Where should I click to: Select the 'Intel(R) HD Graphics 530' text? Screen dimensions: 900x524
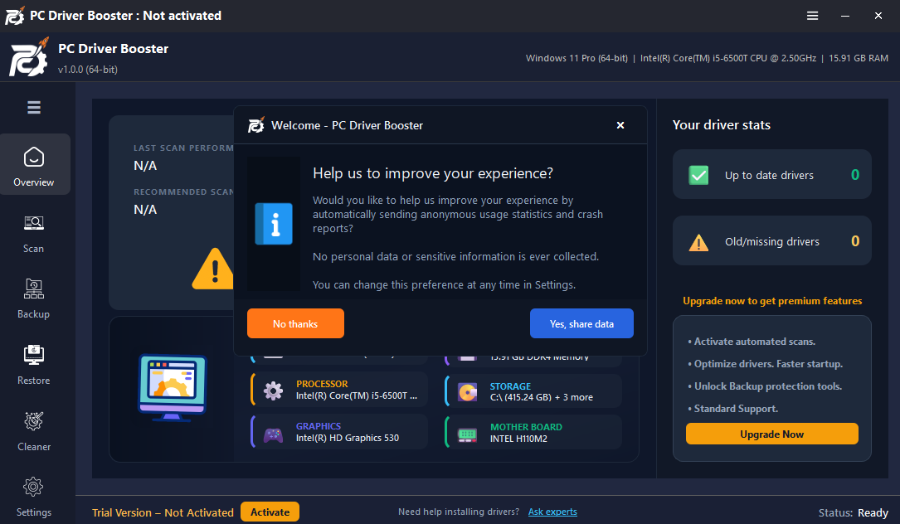[348, 438]
